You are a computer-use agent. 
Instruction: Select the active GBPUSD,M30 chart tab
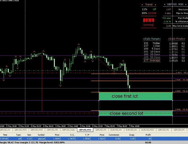(85, 130)
